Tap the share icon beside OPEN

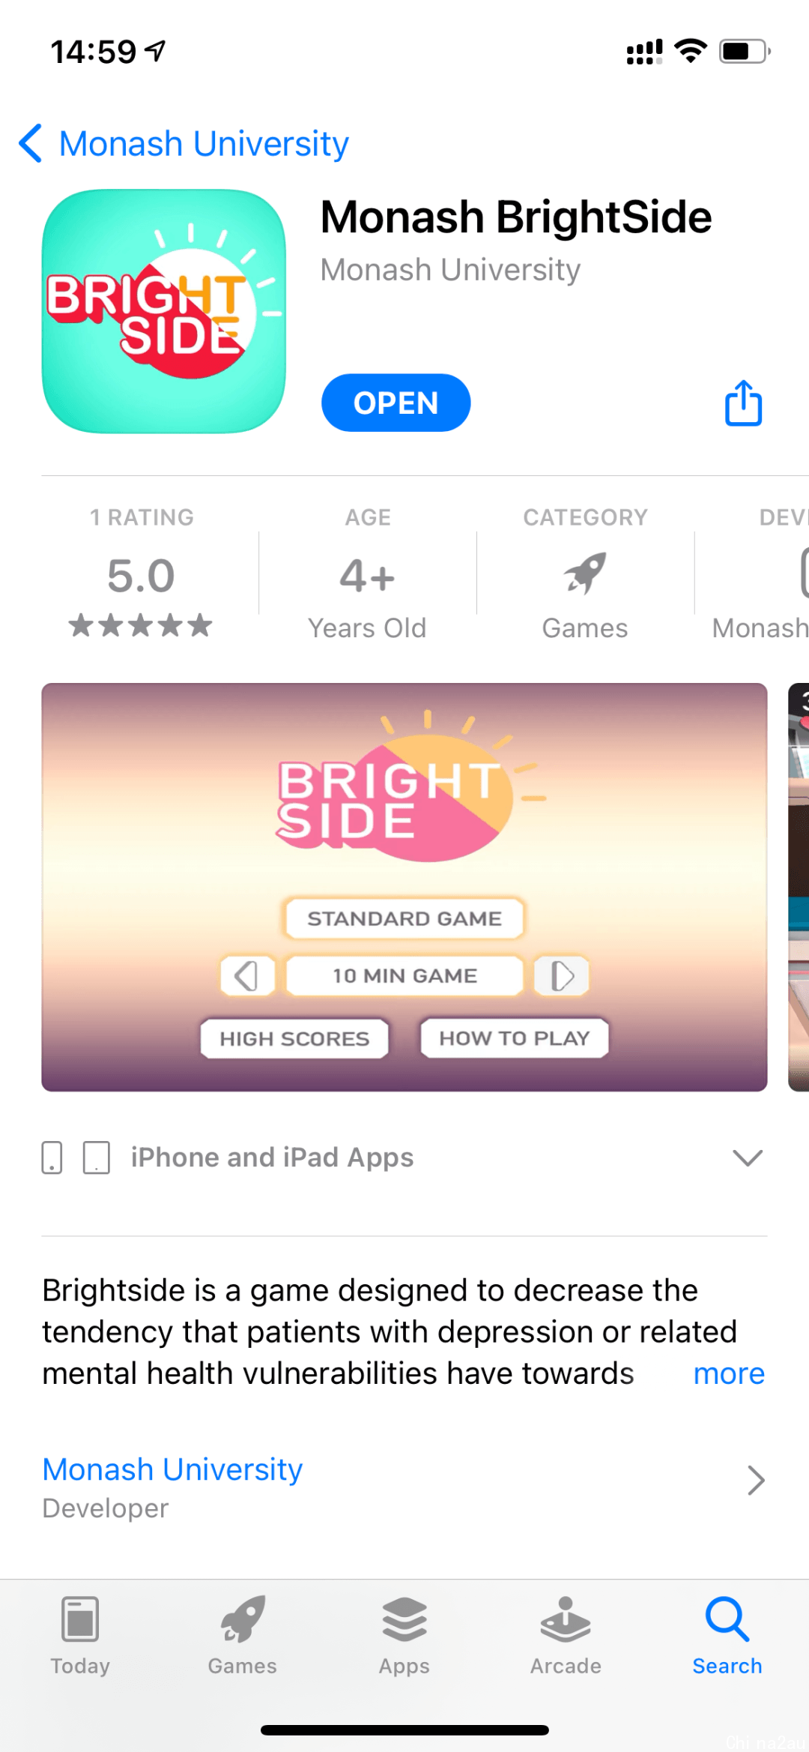point(743,403)
